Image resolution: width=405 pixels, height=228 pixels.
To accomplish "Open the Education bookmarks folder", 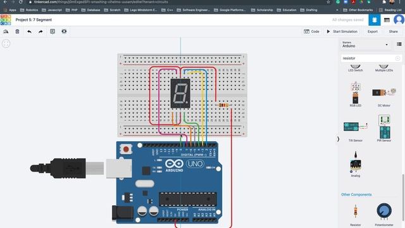I will point(287,10).
